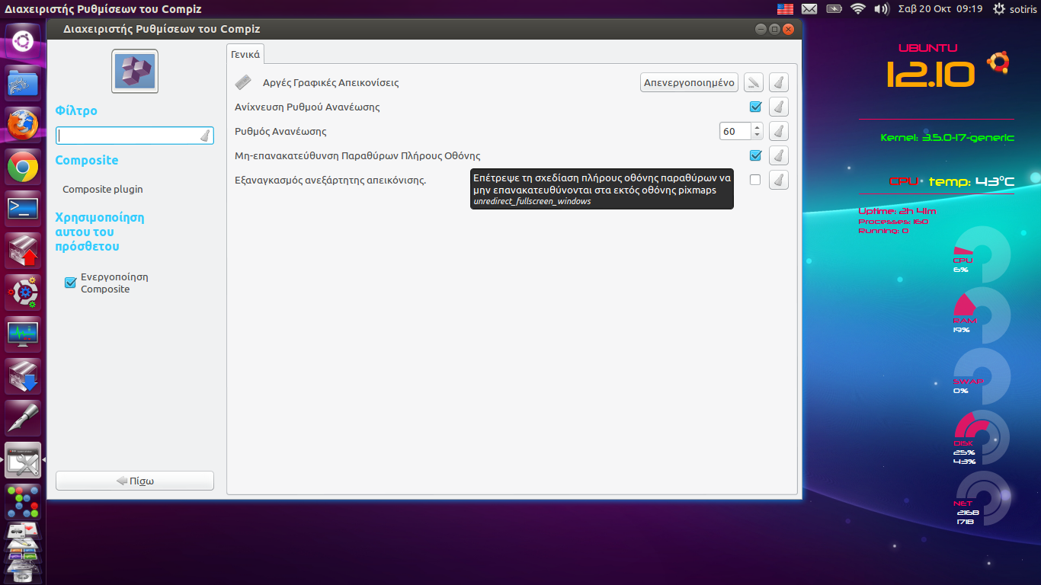
Task: Open the battery indicator menu
Action: (x=834, y=9)
